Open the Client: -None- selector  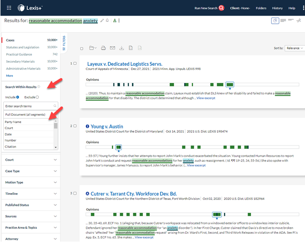(x=240, y=8)
